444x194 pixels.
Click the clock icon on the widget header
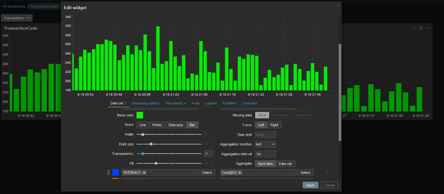(x=414, y=28)
